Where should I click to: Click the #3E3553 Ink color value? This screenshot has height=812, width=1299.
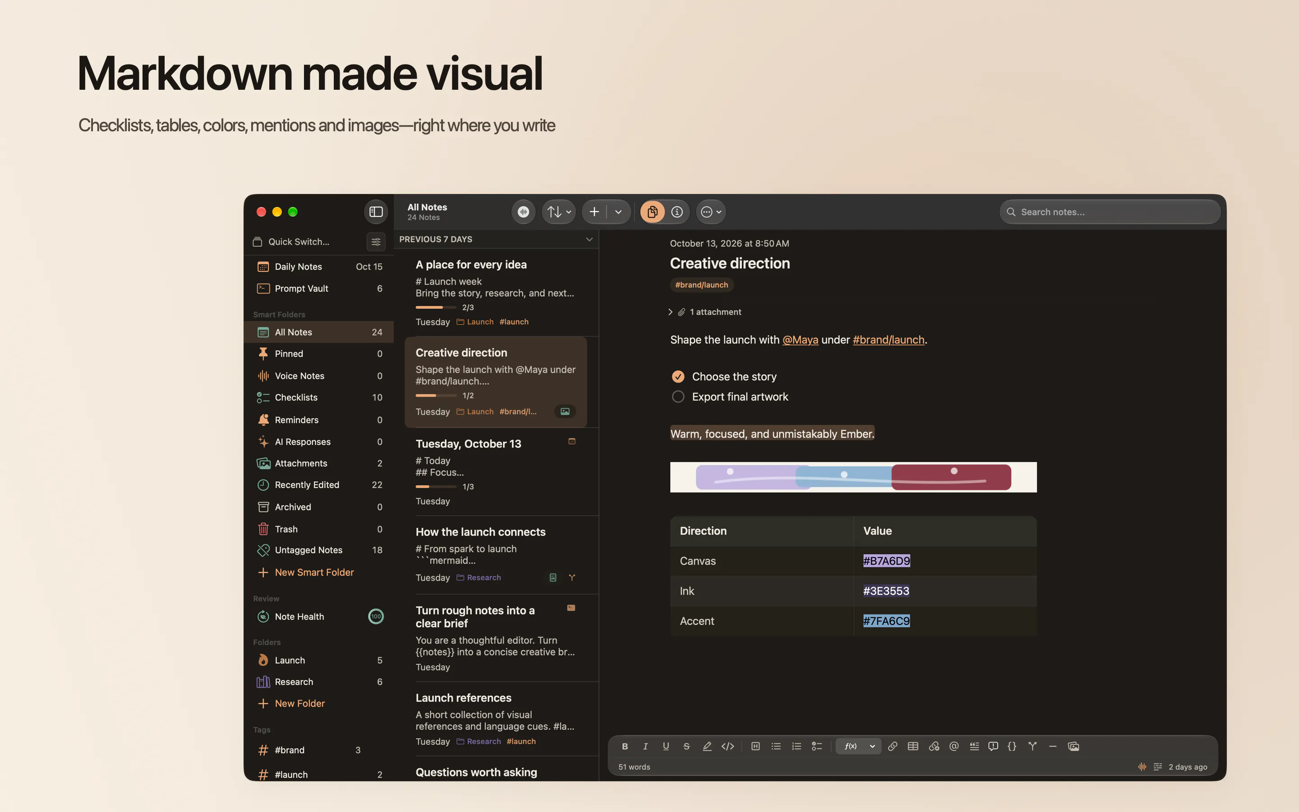pyautogui.click(x=886, y=591)
